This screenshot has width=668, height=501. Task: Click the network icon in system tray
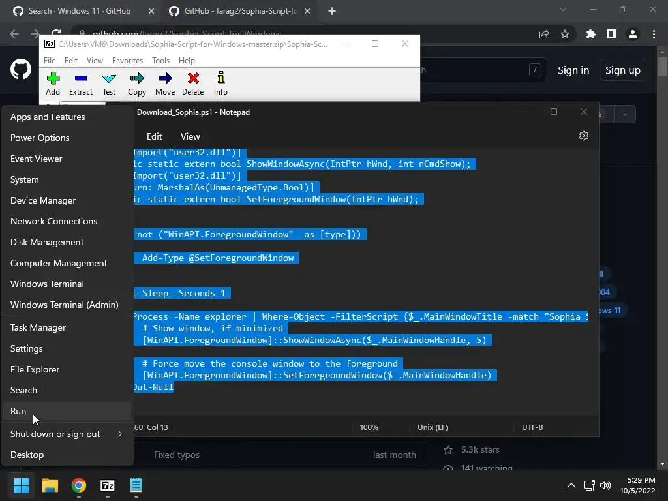590,485
